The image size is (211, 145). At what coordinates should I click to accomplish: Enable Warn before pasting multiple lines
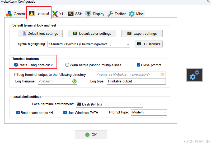(67, 65)
